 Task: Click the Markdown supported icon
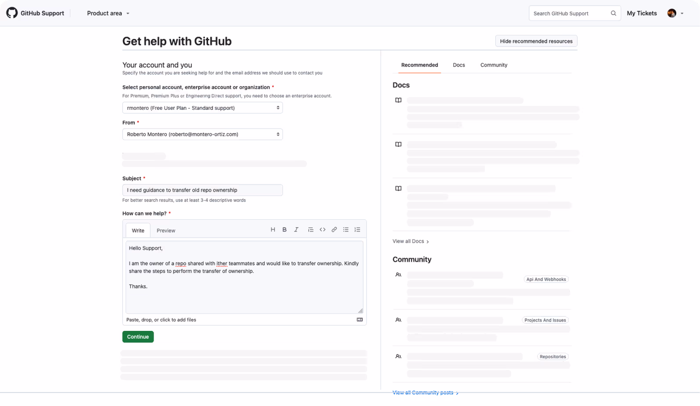pyautogui.click(x=360, y=320)
